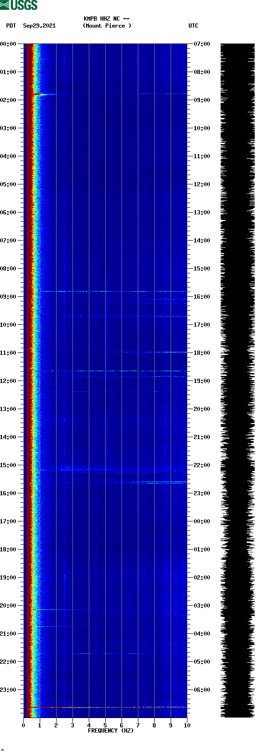Image resolution: width=258 pixels, height=755 pixels.
Task: Click the 09:00 PDT time label
Action: coord(8,297)
